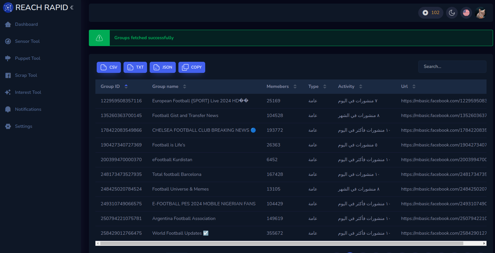Select Football Gist and Transfer News

tap(185, 115)
